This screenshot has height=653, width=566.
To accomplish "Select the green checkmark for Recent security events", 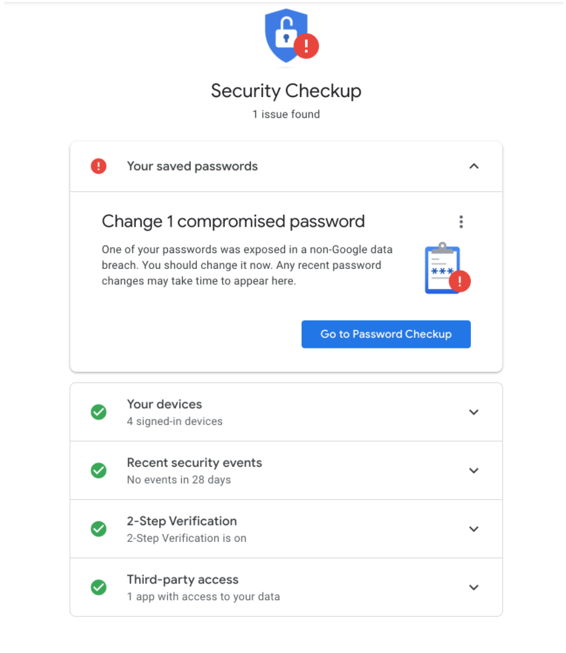I will 98,470.
